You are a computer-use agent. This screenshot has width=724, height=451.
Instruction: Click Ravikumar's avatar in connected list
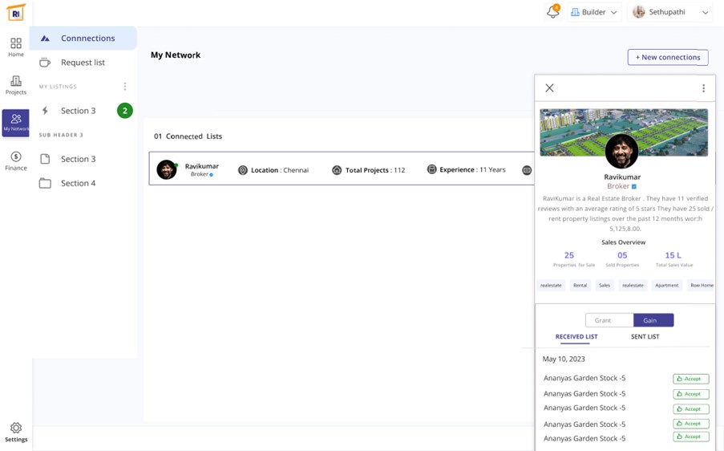click(167, 169)
